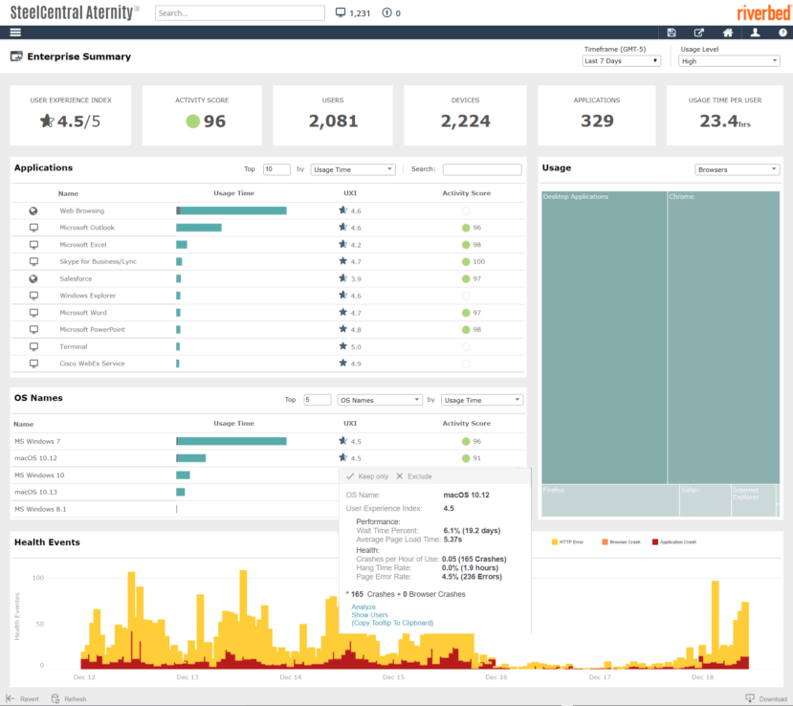Screen dimensions: 793x706
Task: Open the Usage Browsers dropdown
Action: (737, 169)
